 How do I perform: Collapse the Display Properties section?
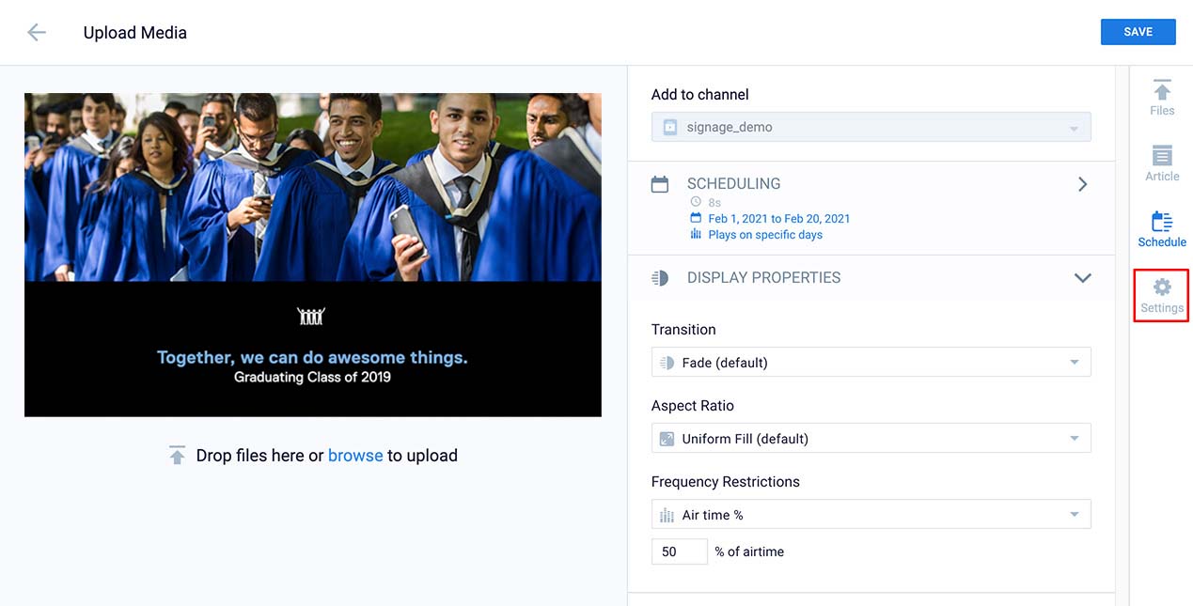1082,278
